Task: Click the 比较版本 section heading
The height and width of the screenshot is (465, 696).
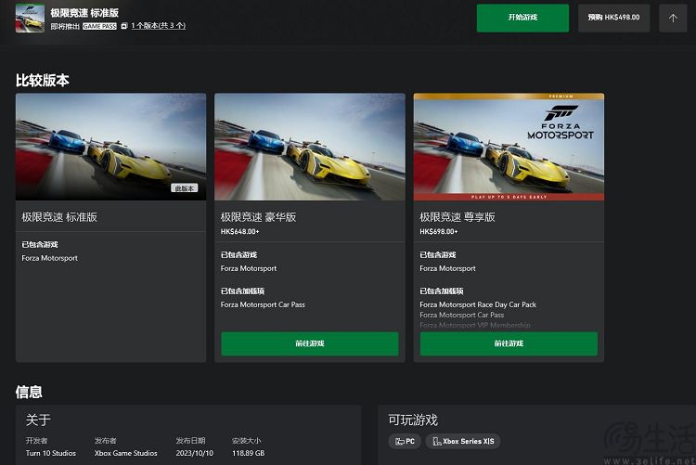Action: 43,81
